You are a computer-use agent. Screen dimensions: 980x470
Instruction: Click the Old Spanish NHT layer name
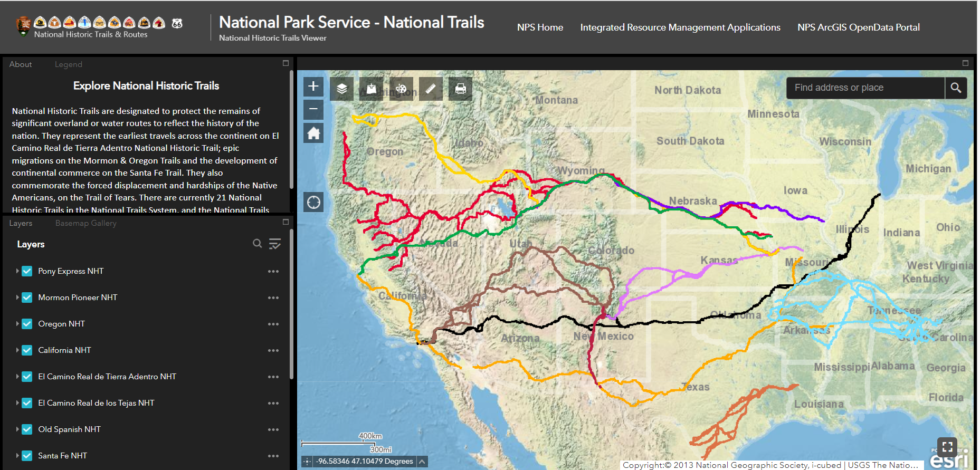pyautogui.click(x=69, y=429)
